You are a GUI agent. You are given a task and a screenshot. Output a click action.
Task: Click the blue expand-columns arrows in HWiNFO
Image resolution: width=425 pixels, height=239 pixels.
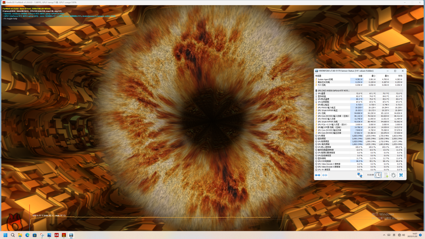coord(318,175)
